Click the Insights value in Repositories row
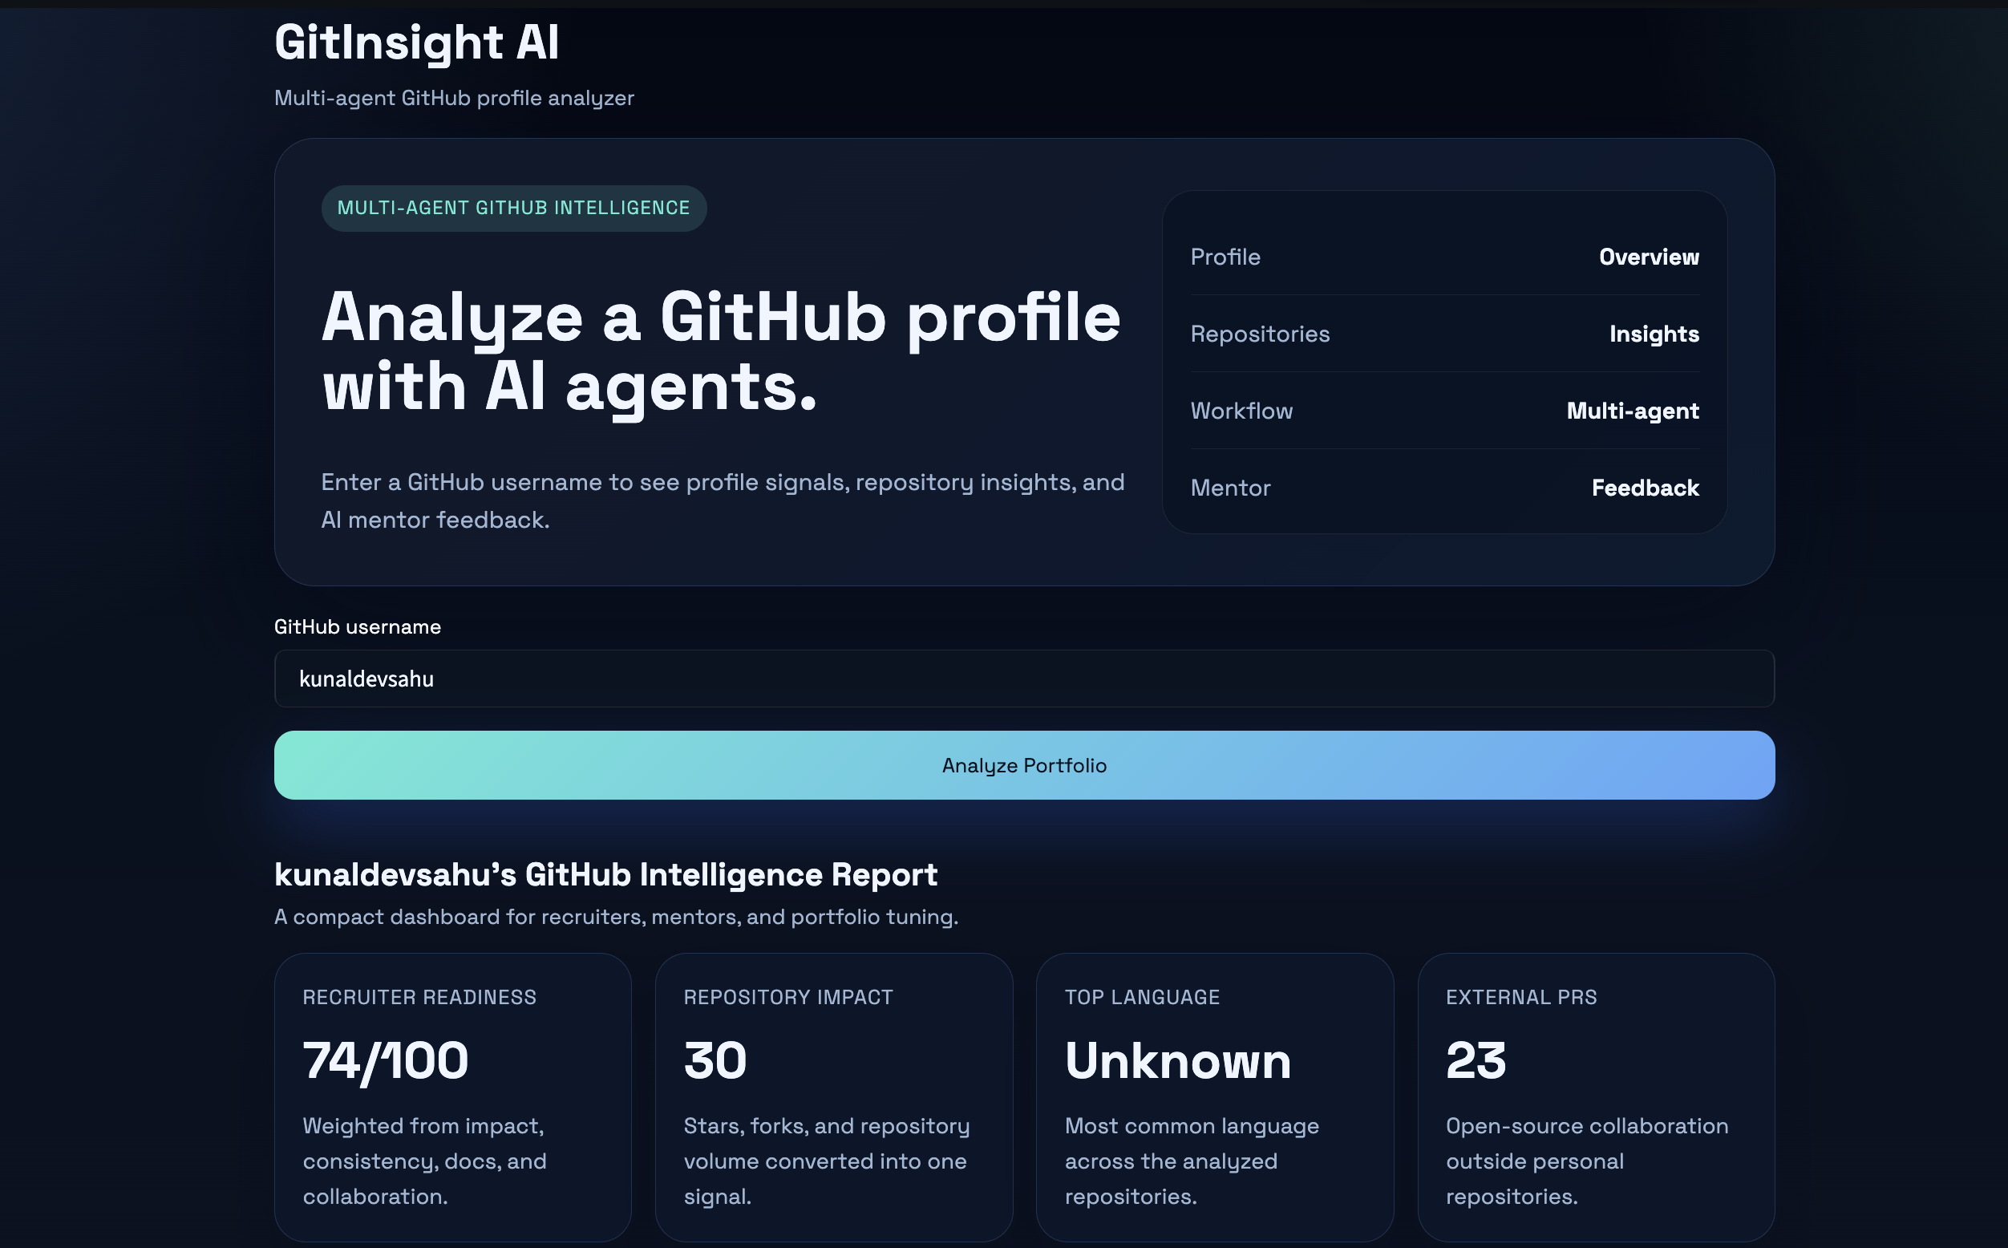The width and height of the screenshot is (2008, 1248). [1654, 334]
